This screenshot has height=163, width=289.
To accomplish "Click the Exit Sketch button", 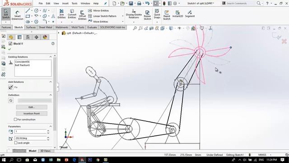I will 6,14.
